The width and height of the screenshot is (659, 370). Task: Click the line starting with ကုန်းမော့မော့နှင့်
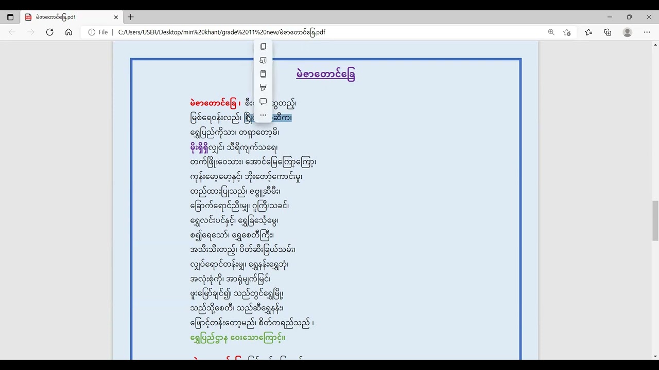tap(246, 177)
